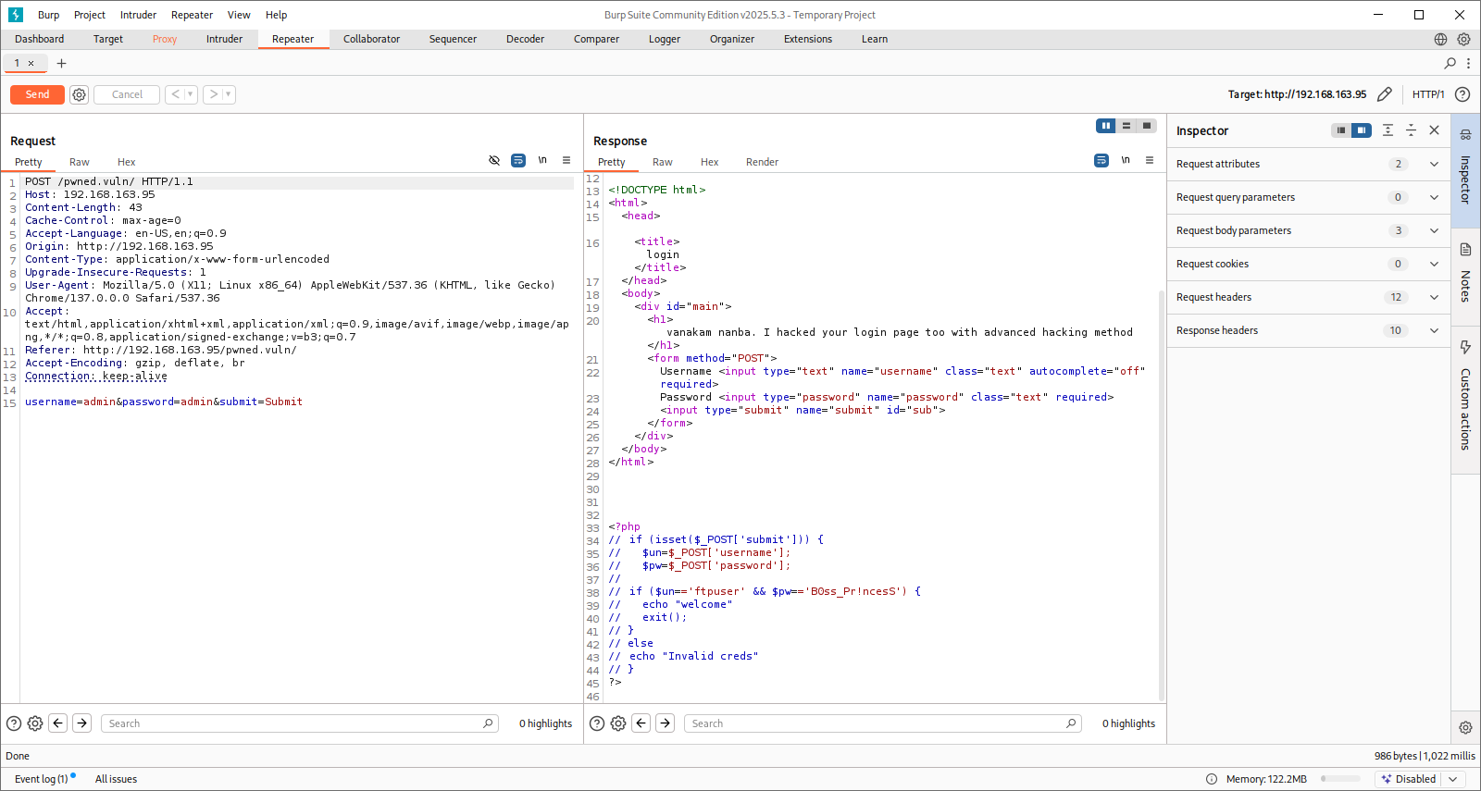The height and width of the screenshot is (791, 1481).
Task: Open the forward history dropdown arrow
Action: pos(229,94)
